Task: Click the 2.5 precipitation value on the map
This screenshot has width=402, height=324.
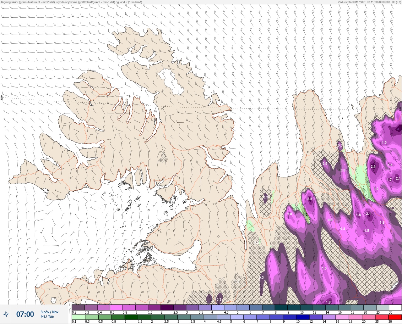Action: tap(310, 199)
